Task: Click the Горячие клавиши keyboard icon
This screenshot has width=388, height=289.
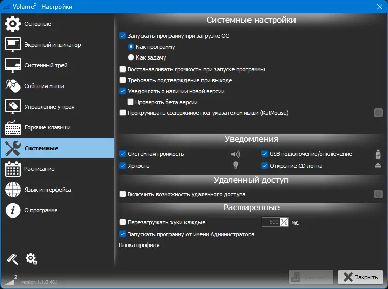Action: pos(12,127)
